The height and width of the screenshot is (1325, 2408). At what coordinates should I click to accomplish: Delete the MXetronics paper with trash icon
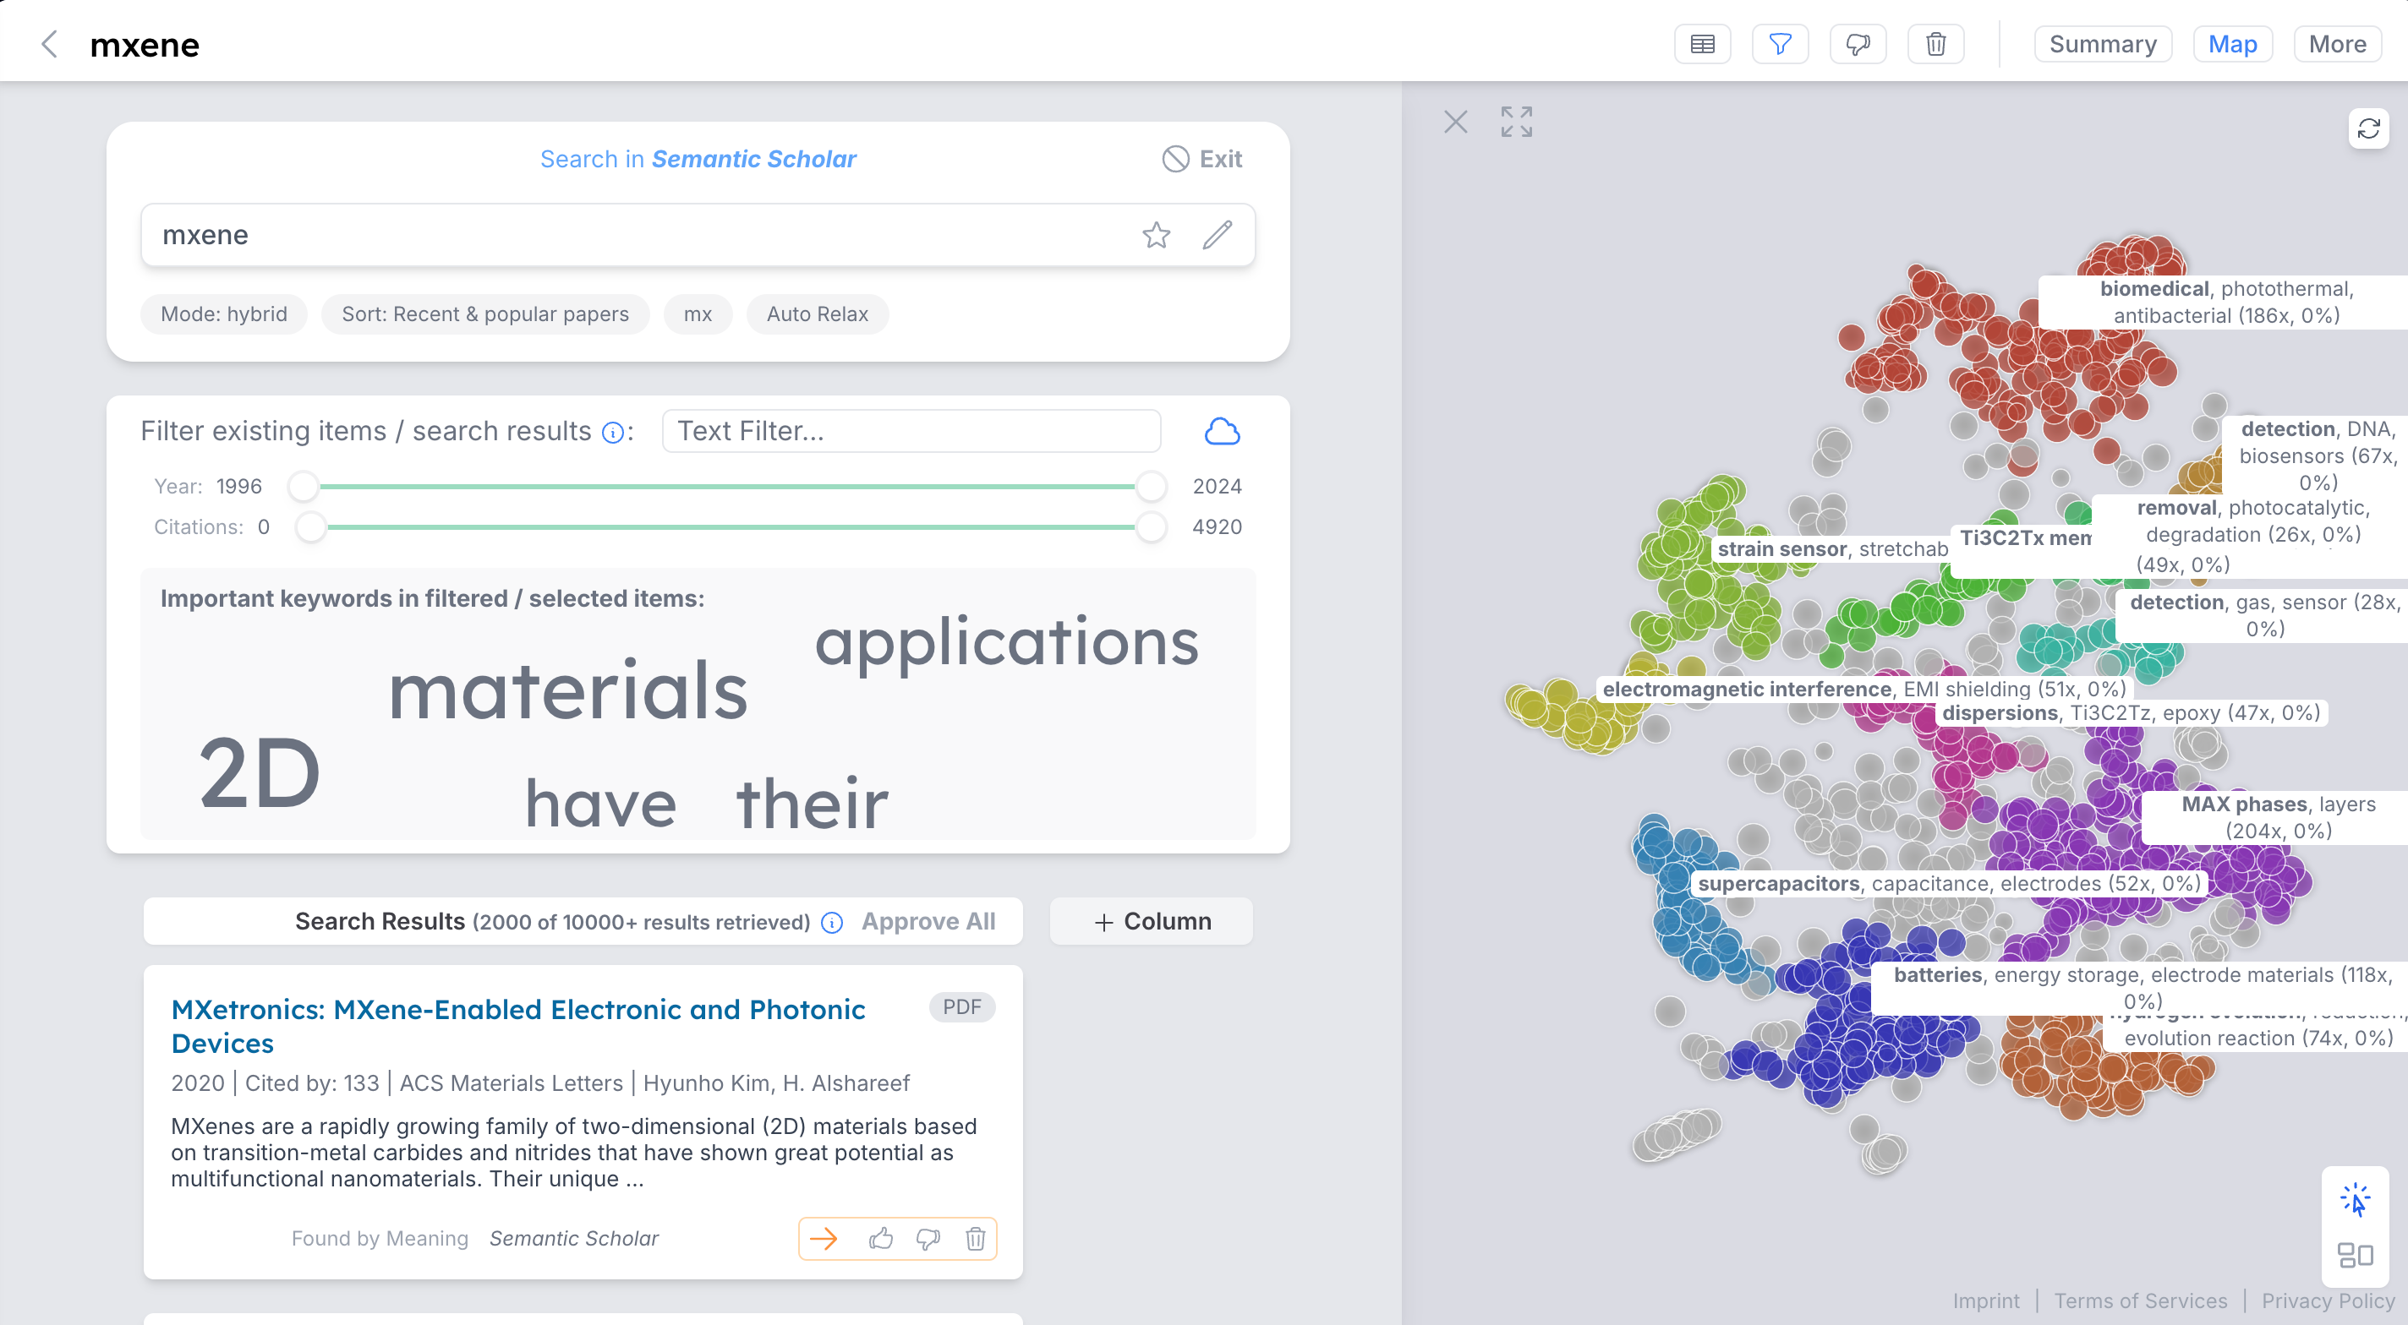[975, 1239]
